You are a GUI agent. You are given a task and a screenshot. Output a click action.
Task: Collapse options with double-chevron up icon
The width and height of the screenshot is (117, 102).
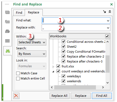110,12
